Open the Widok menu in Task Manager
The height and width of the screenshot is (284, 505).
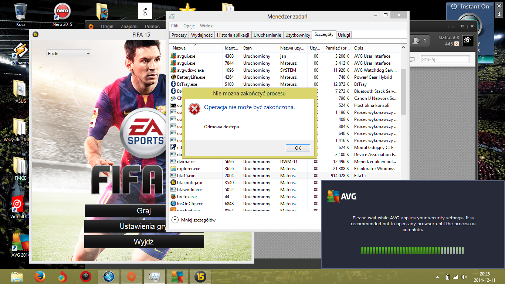pos(206,26)
